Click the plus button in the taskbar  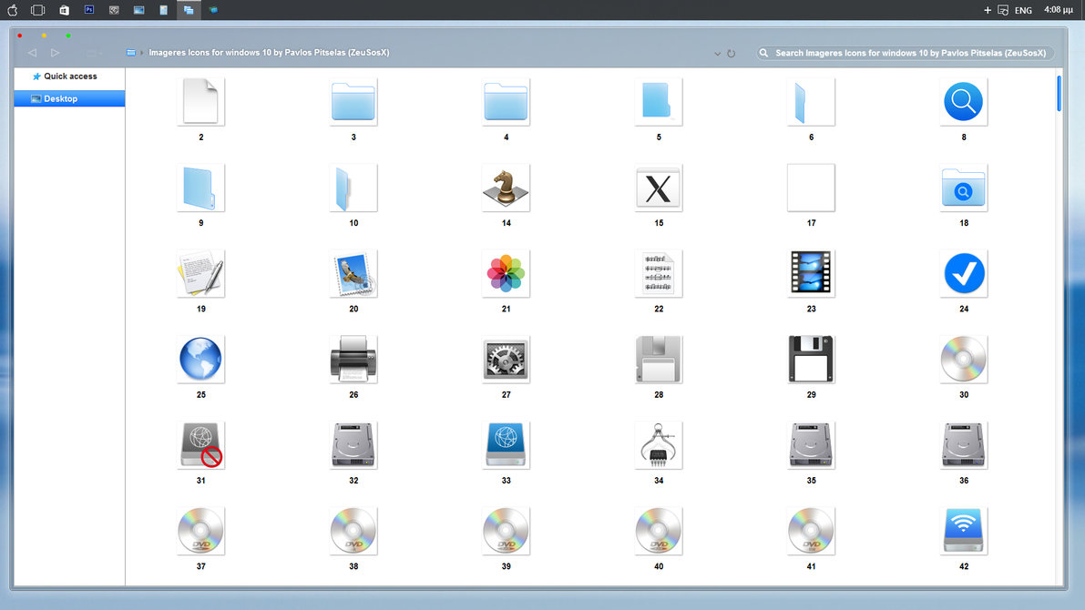pyautogui.click(x=987, y=10)
